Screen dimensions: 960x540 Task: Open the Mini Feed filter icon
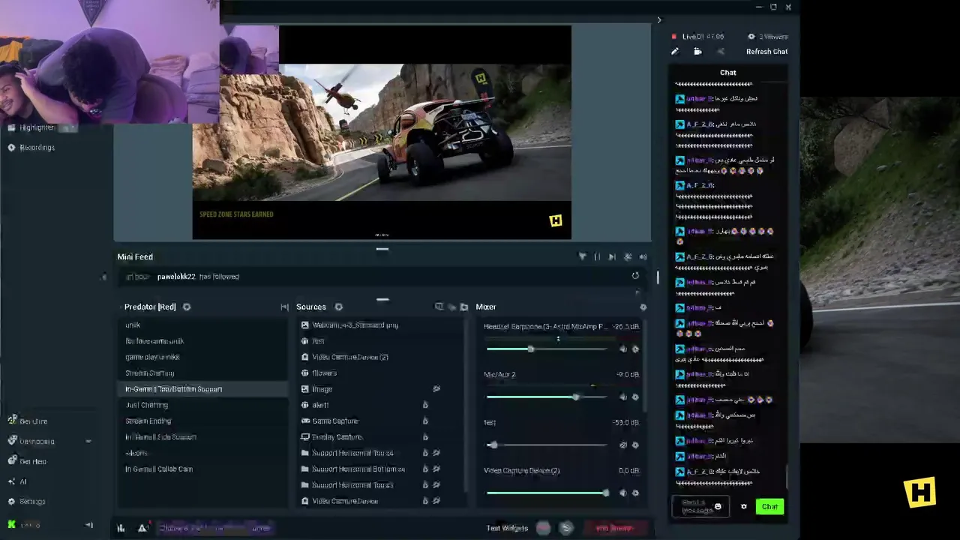coord(582,256)
